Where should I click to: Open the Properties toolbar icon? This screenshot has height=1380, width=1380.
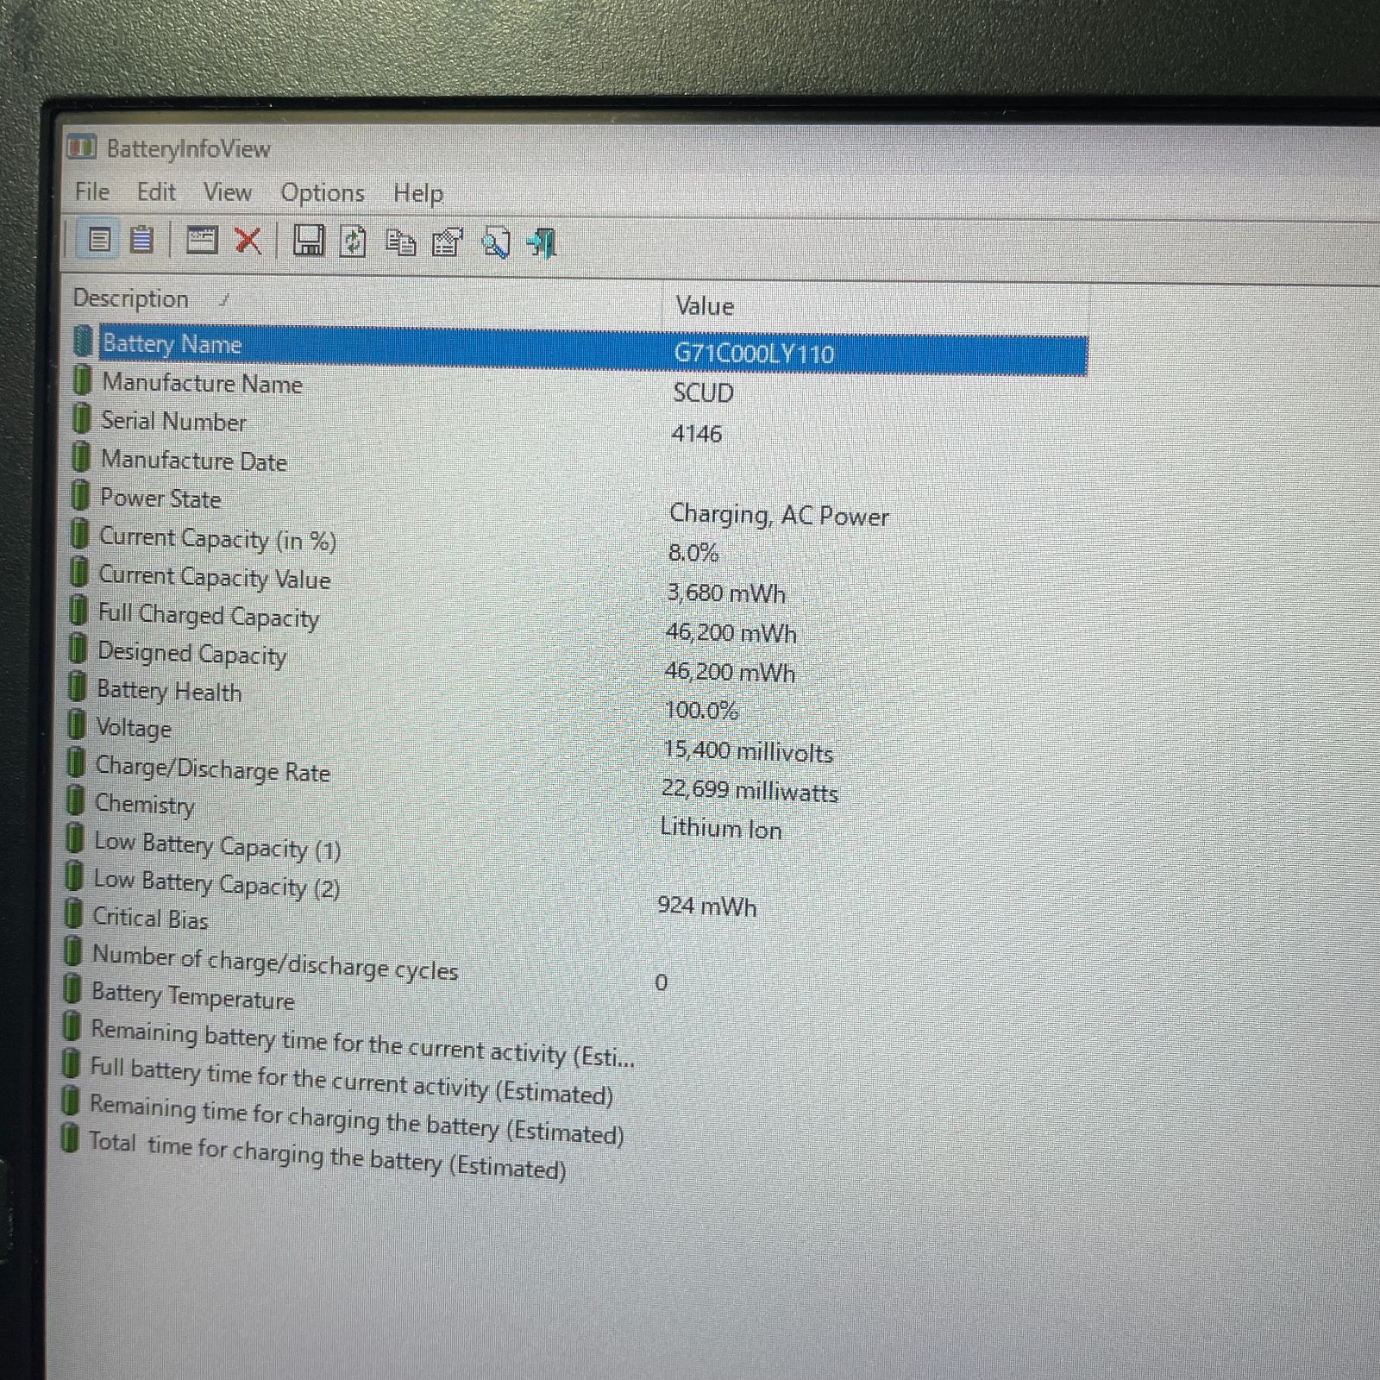(x=447, y=243)
